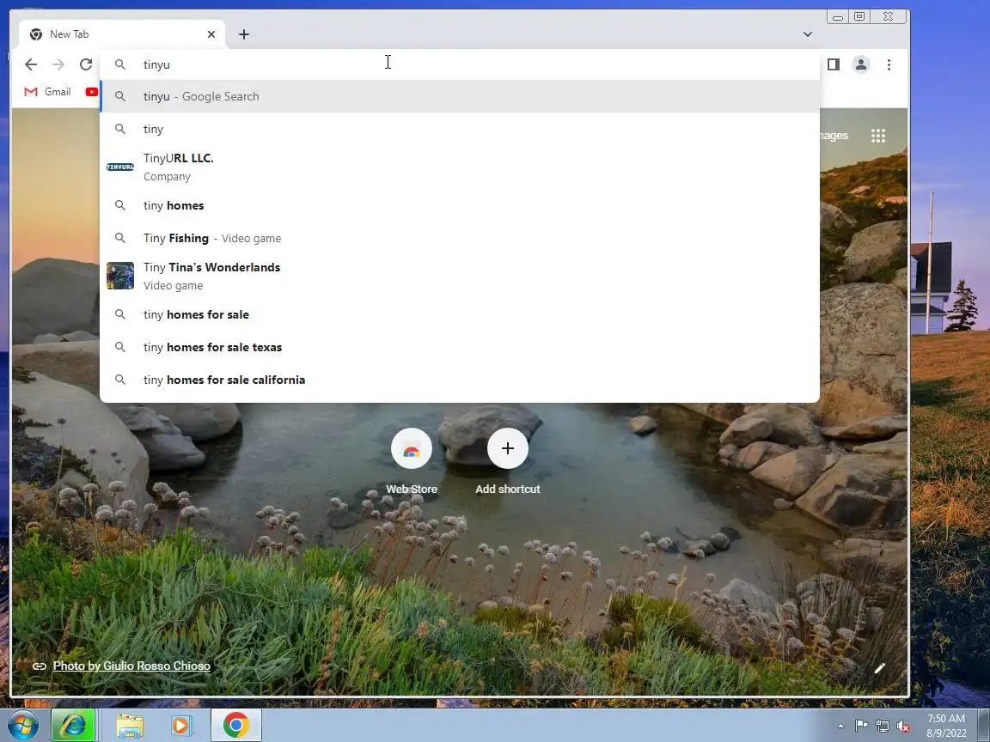This screenshot has width=990, height=742.
Task: Select the New Tab tab
Action: coord(122,34)
